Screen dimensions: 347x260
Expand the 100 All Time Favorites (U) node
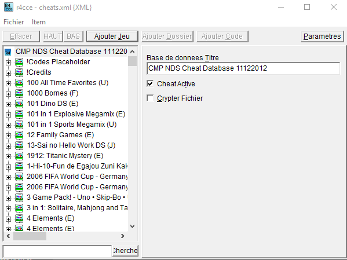pos(8,83)
